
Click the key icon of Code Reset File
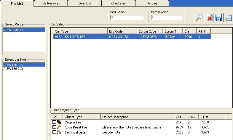point(59,127)
